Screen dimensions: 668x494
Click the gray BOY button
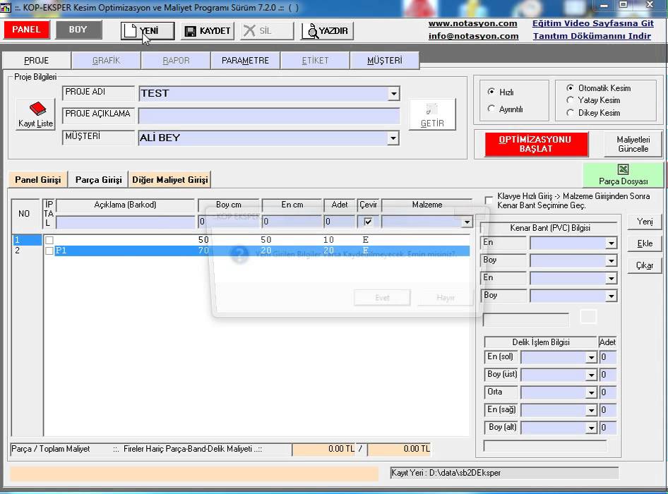tap(78, 30)
